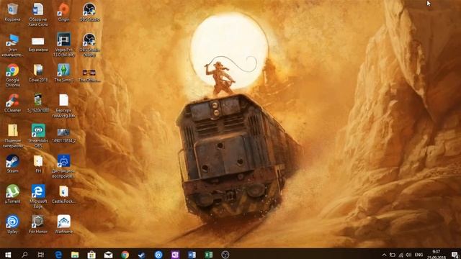Open Excel from the taskbar
The width and height of the screenshot is (461, 259).
click(208, 254)
